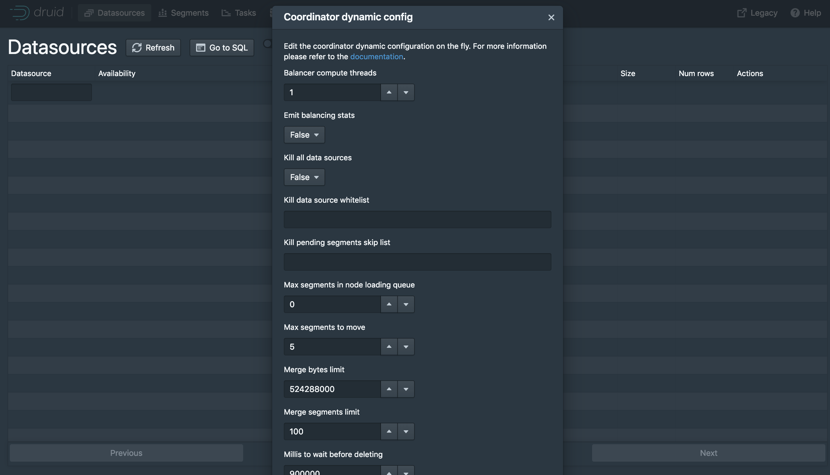
Task: Open the documentation link
Action: tap(376, 56)
